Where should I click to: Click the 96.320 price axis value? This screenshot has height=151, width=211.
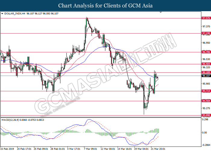(x=206, y=67)
